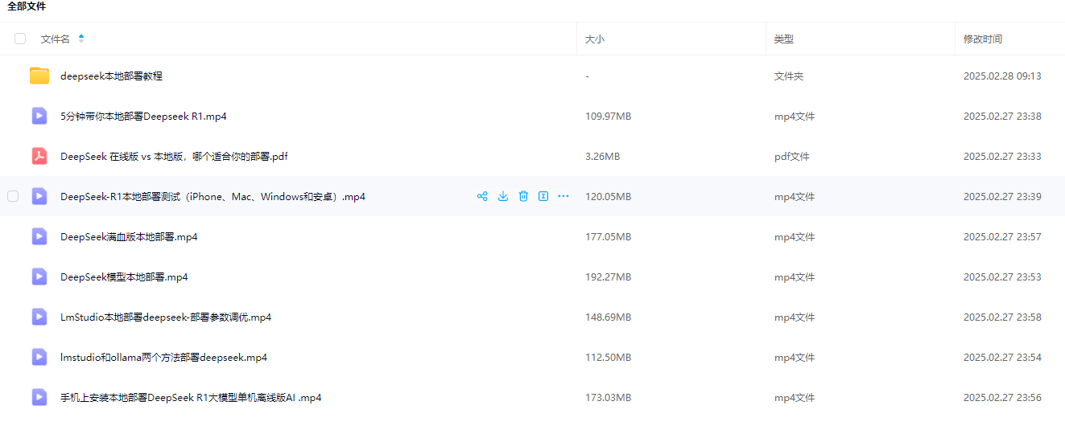
Task: Open the deepseek本地部署教程 folder name link
Action: click(111, 76)
